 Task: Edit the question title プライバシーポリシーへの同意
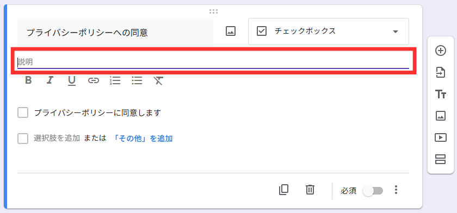pos(115,32)
